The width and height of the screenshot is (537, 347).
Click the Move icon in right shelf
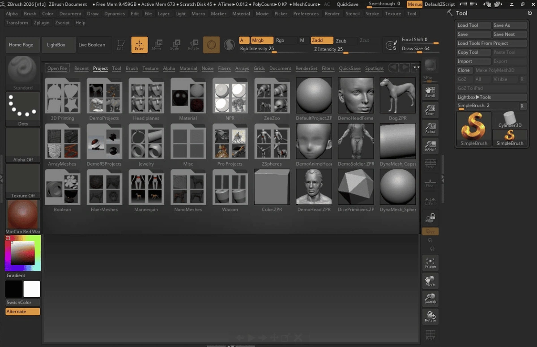[x=430, y=281]
